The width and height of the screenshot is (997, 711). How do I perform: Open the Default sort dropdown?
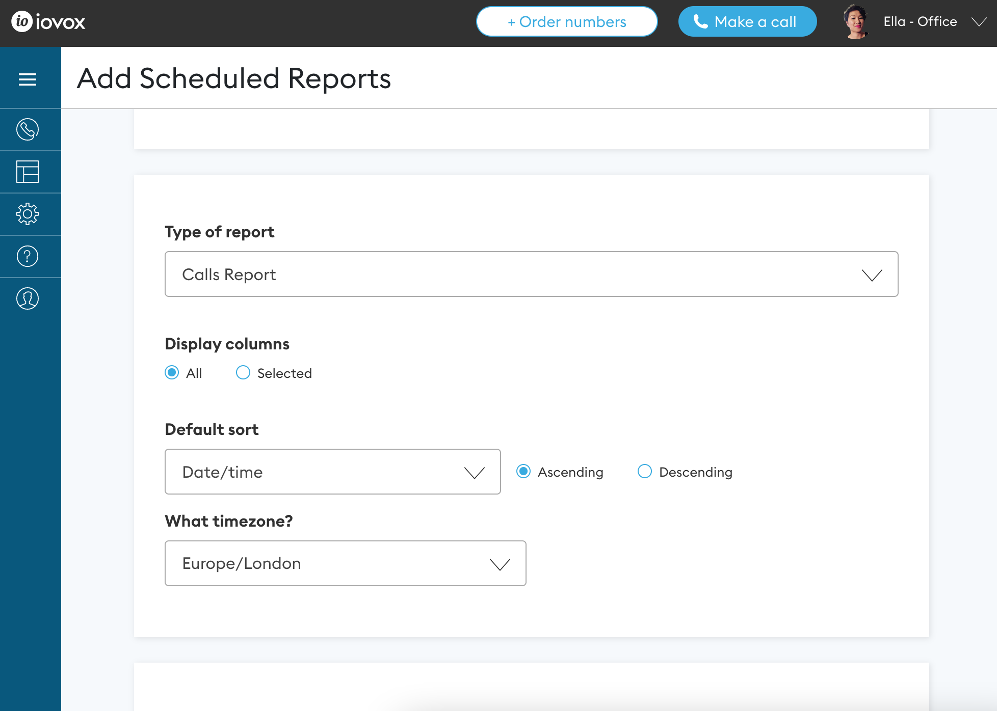pos(333,472)
